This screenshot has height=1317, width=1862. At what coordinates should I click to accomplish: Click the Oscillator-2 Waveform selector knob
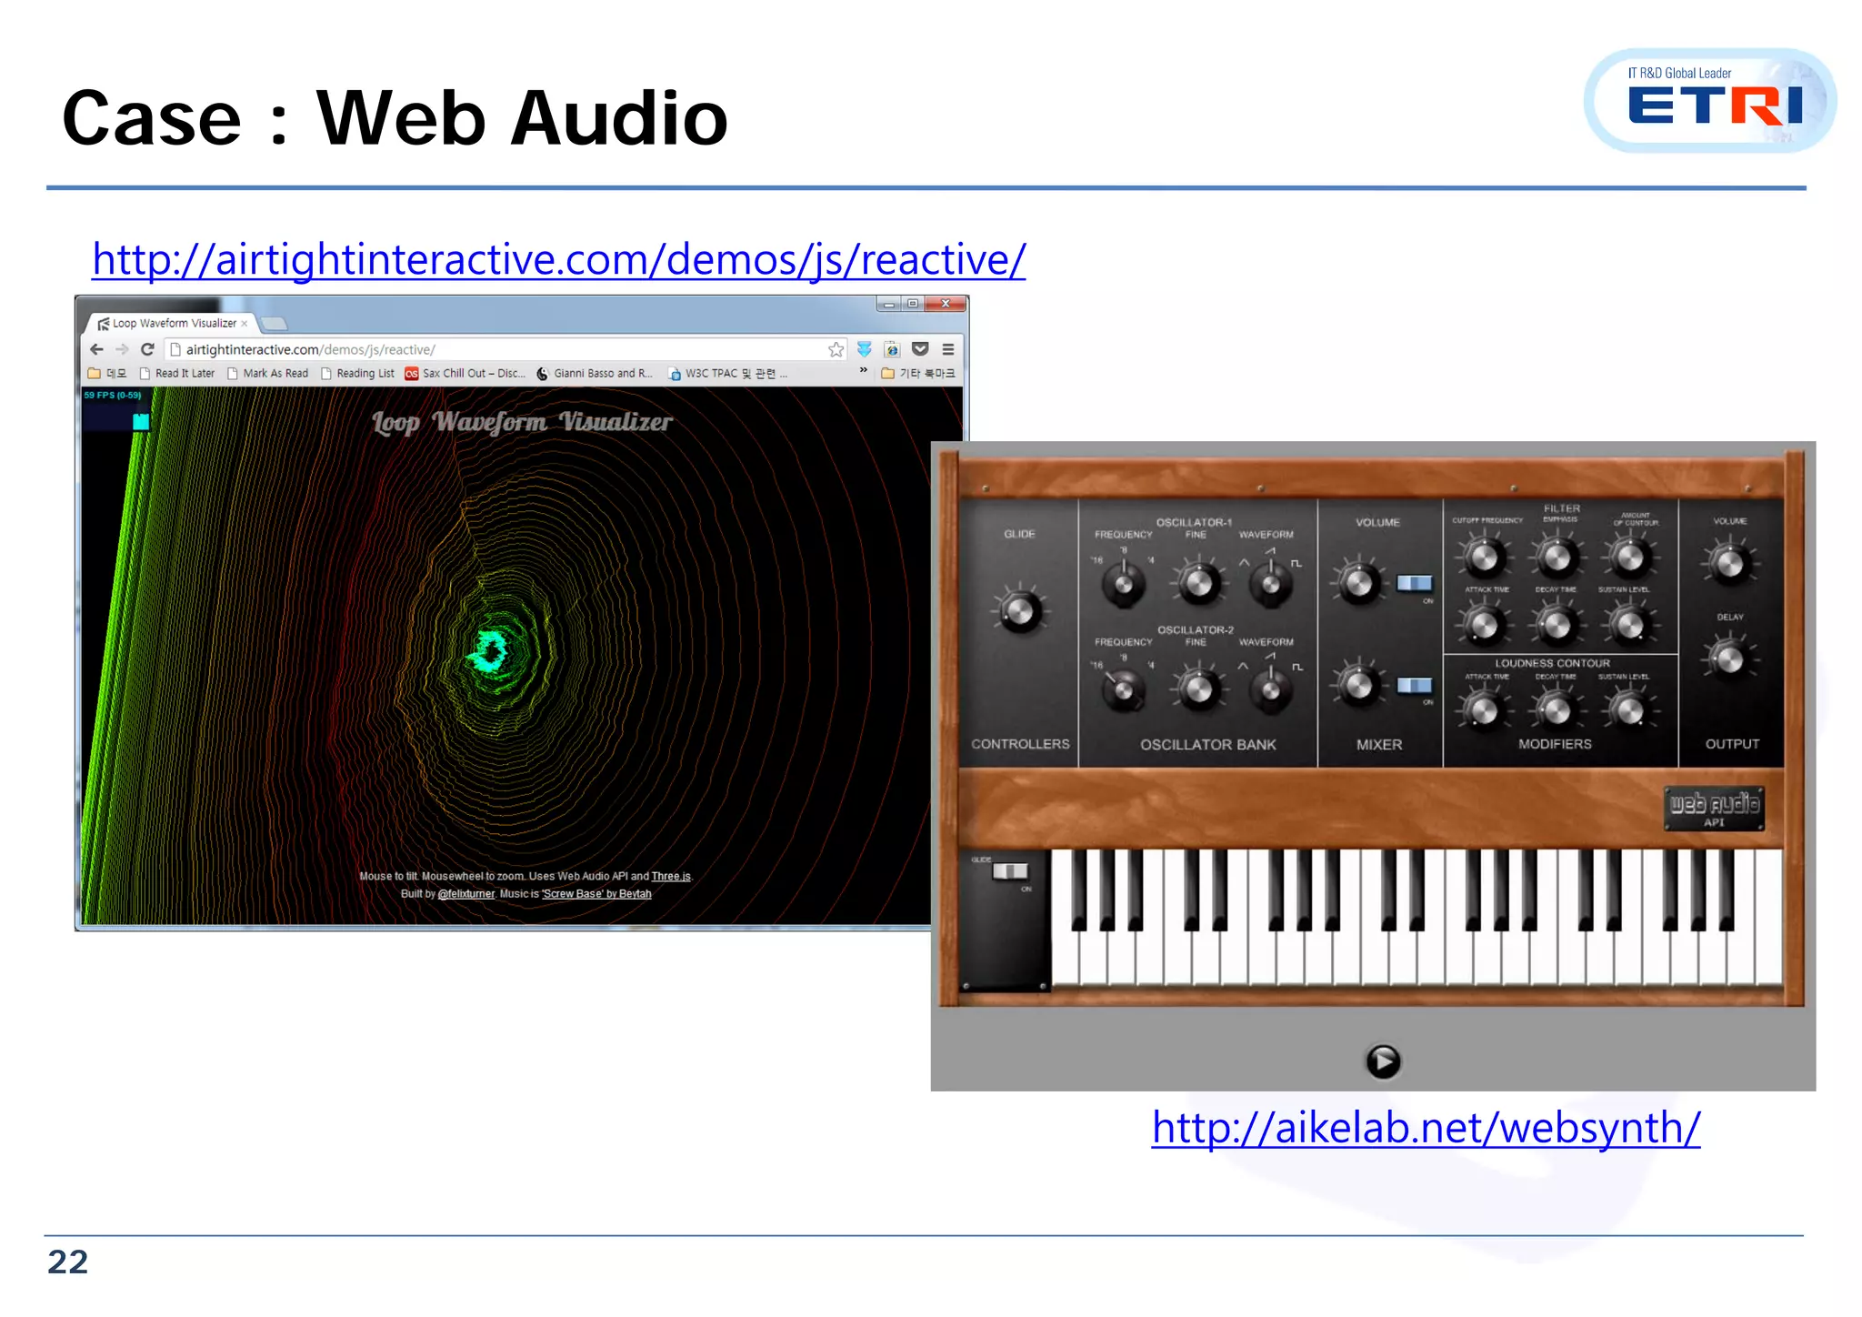click(1271, 689)
